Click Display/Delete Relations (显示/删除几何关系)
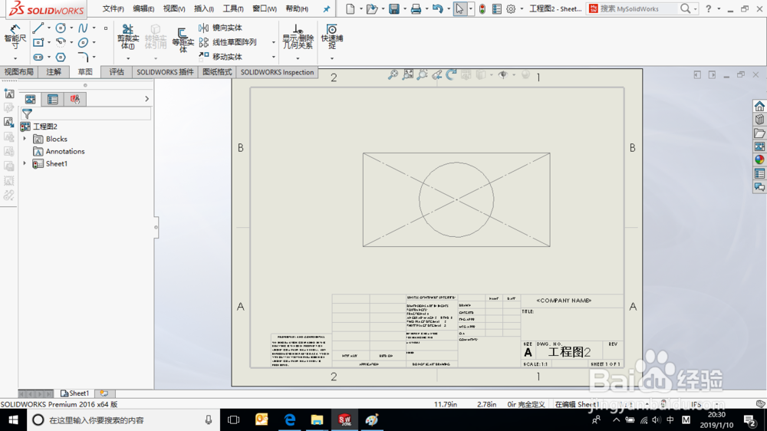This screenshot has height=431, width=767. pos(298,37)
